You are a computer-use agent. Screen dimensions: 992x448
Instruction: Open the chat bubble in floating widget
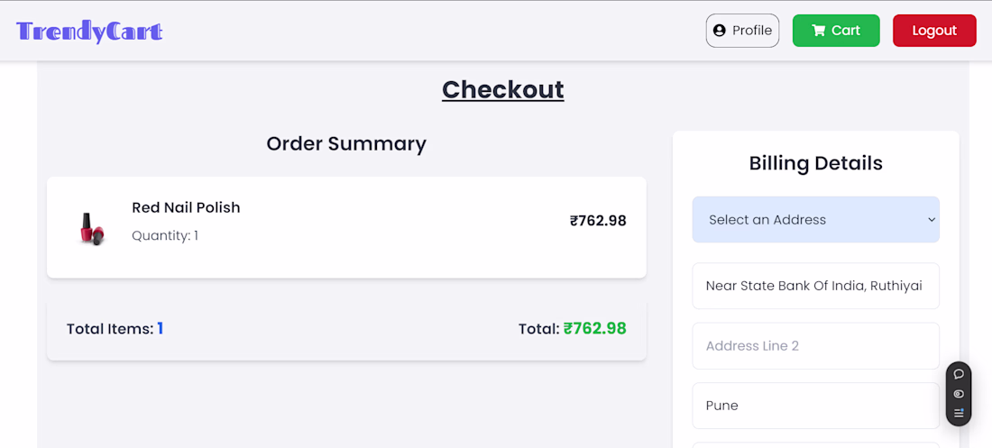[x=959, y=374]
